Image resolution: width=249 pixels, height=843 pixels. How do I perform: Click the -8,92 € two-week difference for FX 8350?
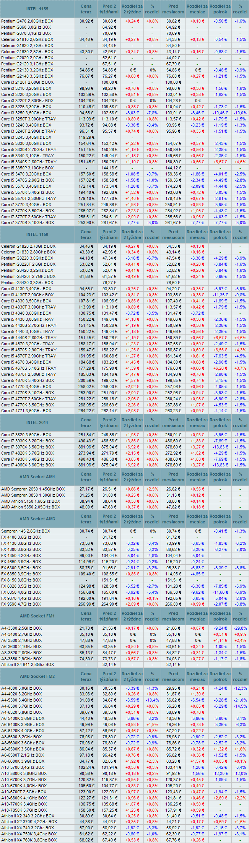[x=132, y=593]
